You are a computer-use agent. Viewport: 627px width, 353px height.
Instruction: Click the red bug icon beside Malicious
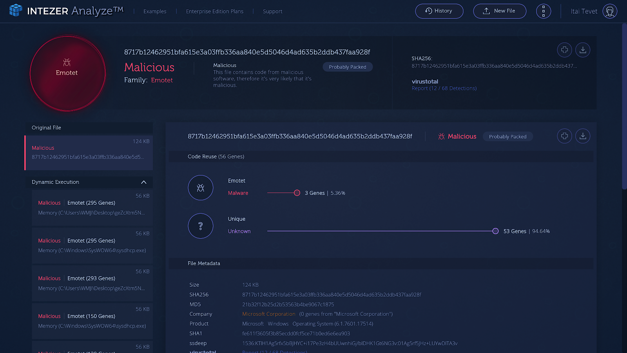pyautogui.click(x=441, y=136)
